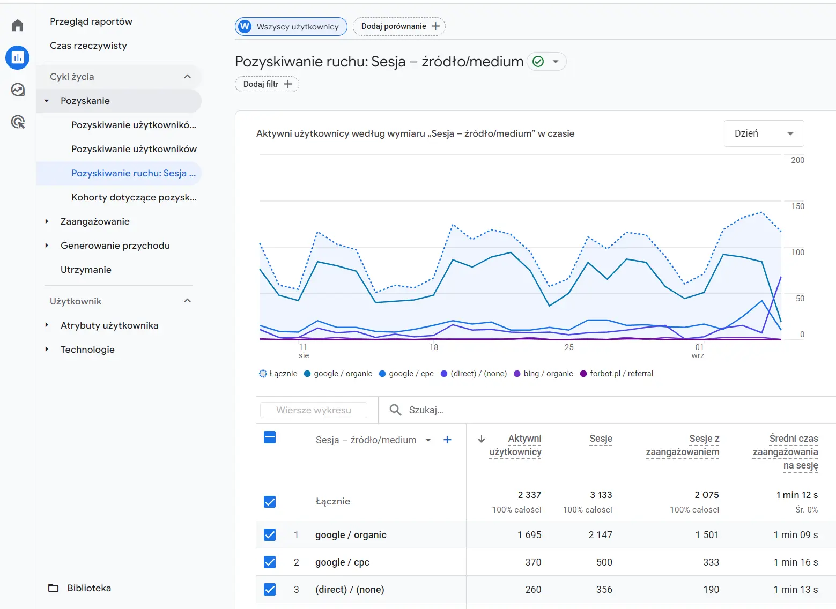This screenshot has height=609, width=836.
Task: Open the Biblioteka link
Action: tap(89, 588)
